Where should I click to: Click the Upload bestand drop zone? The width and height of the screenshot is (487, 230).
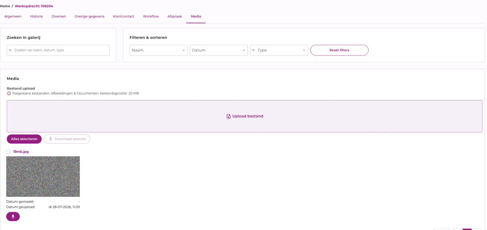pyautogui.click(x=244, y=116)
